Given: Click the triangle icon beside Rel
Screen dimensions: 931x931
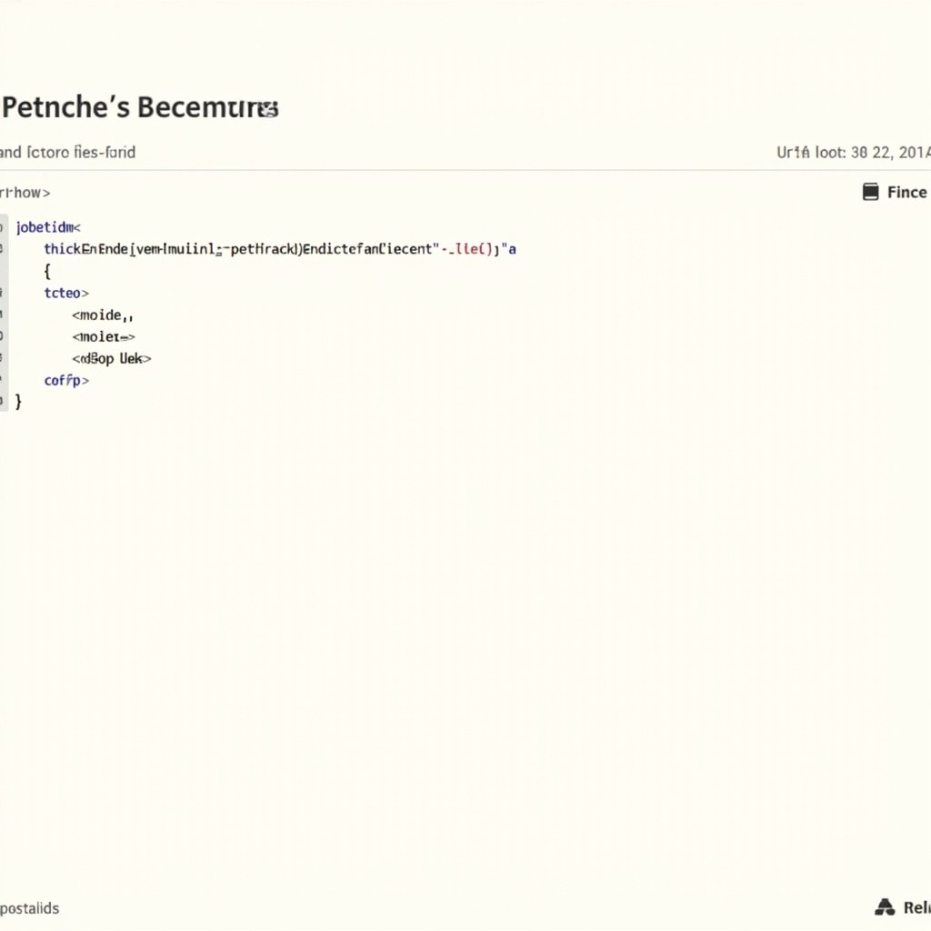Looking at the screenshot, I should tap(884, 907).
